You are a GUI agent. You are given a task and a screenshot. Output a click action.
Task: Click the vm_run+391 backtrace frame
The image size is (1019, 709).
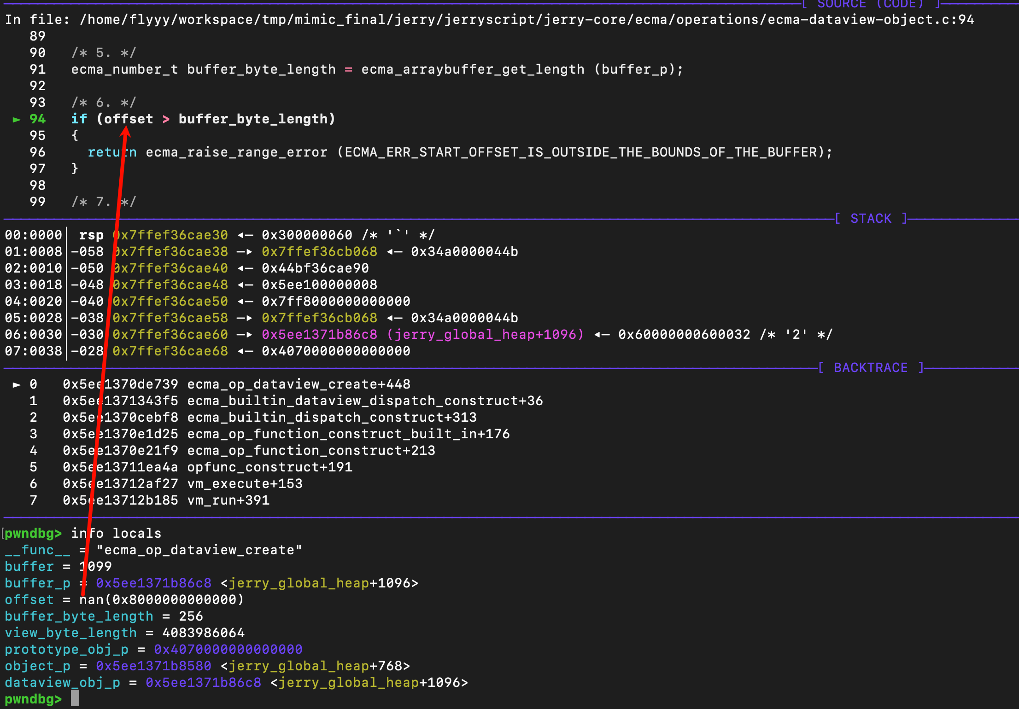[x=228, y=500]
